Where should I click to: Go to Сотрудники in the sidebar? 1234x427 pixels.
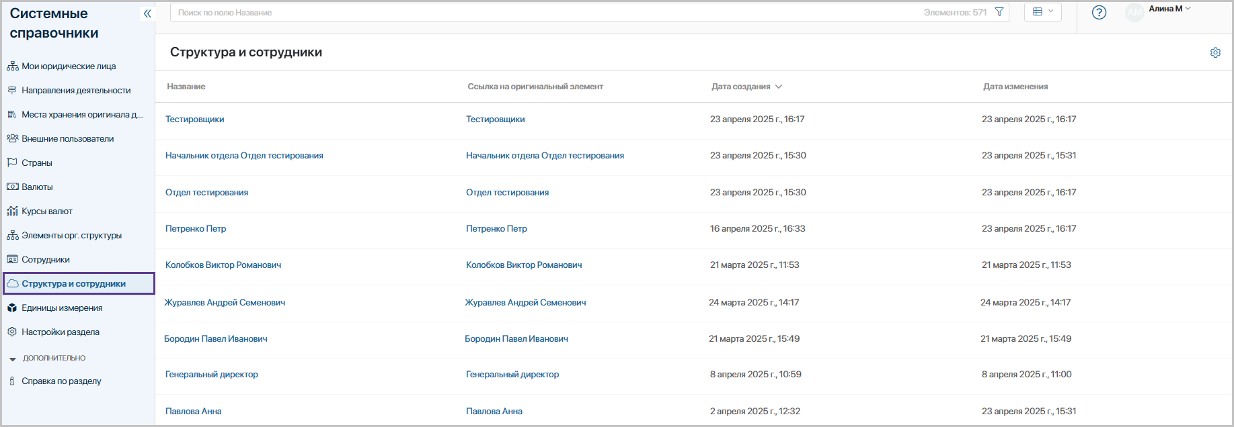tap(46, 259)
